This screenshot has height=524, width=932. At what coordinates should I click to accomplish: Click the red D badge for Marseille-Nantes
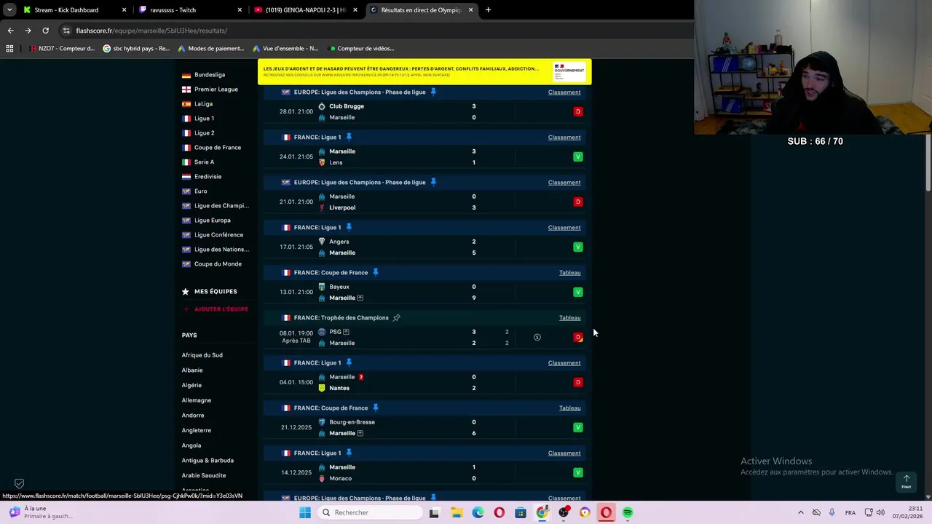578,382
